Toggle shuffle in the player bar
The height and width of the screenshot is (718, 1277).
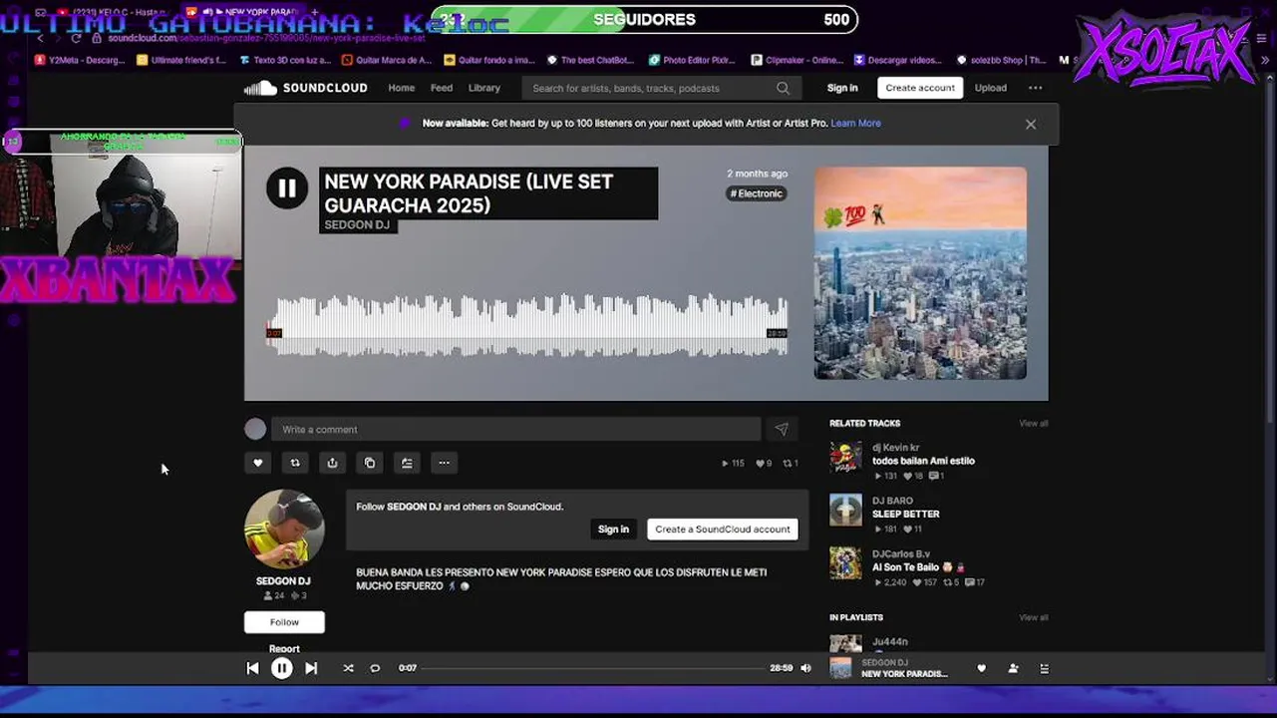point(348,668)
